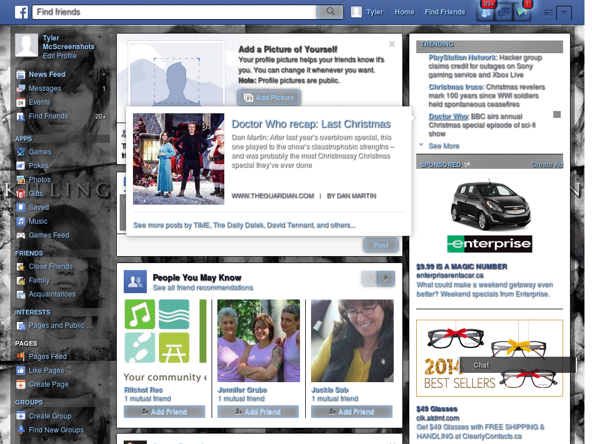592x444 pixels.
Task: Click the Enterprise car ad image
Action: point(490,215)
